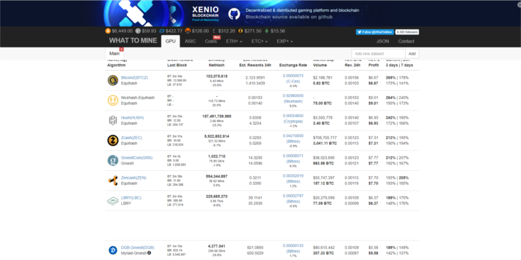Close the Main dataset tab with red x
This screenshot has height=260, width=521.
tap(121, 49)
